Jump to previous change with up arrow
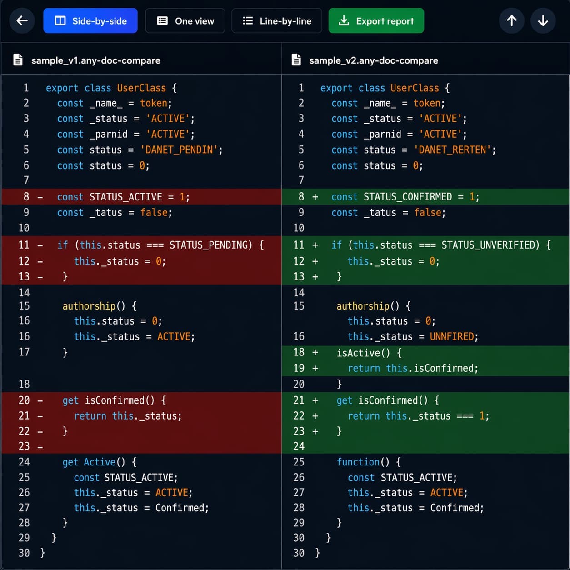This screenshot has height=570, width=570. (511, 20)
